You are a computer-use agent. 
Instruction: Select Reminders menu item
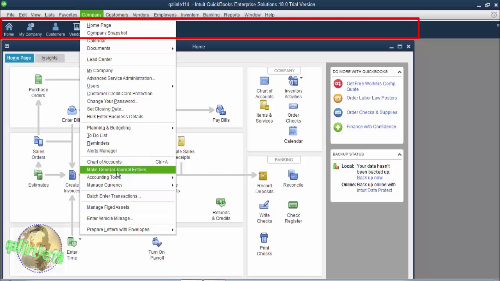click(x=128, y=143)
